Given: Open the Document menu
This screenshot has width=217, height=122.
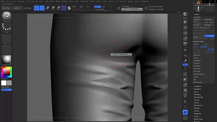Looking at the screenshot, I should pos(21,1).
